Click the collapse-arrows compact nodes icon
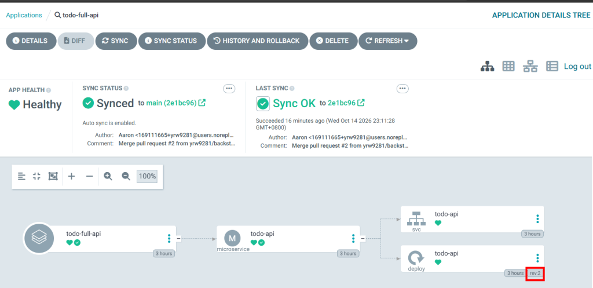 36,176
